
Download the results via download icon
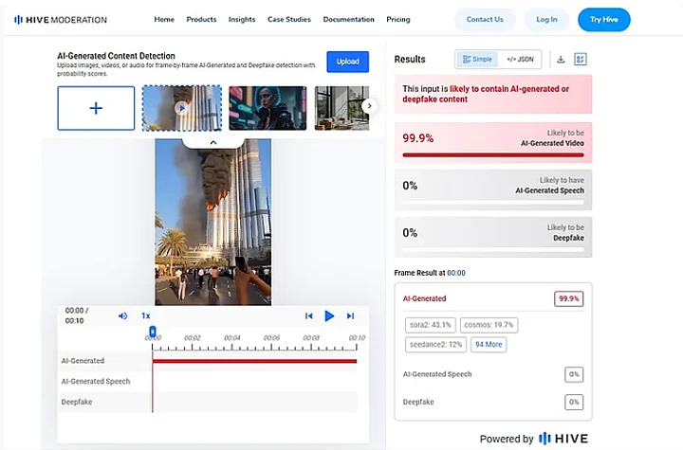(561, 59)
